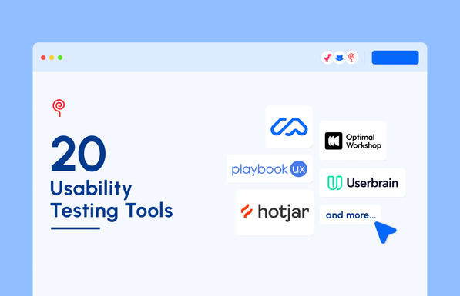
Task: Click the solid blue button in the header
Action: pos(395,58)
